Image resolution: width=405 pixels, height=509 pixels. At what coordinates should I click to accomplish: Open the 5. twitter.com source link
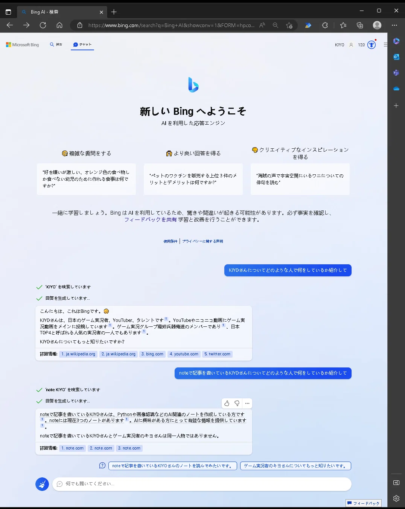(x=218, y=354)
